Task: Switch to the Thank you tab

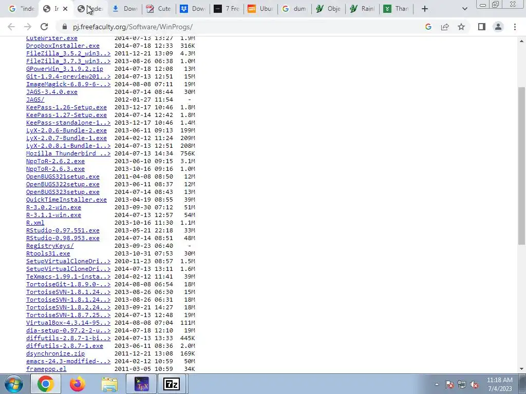Action: tap(396, 9)
